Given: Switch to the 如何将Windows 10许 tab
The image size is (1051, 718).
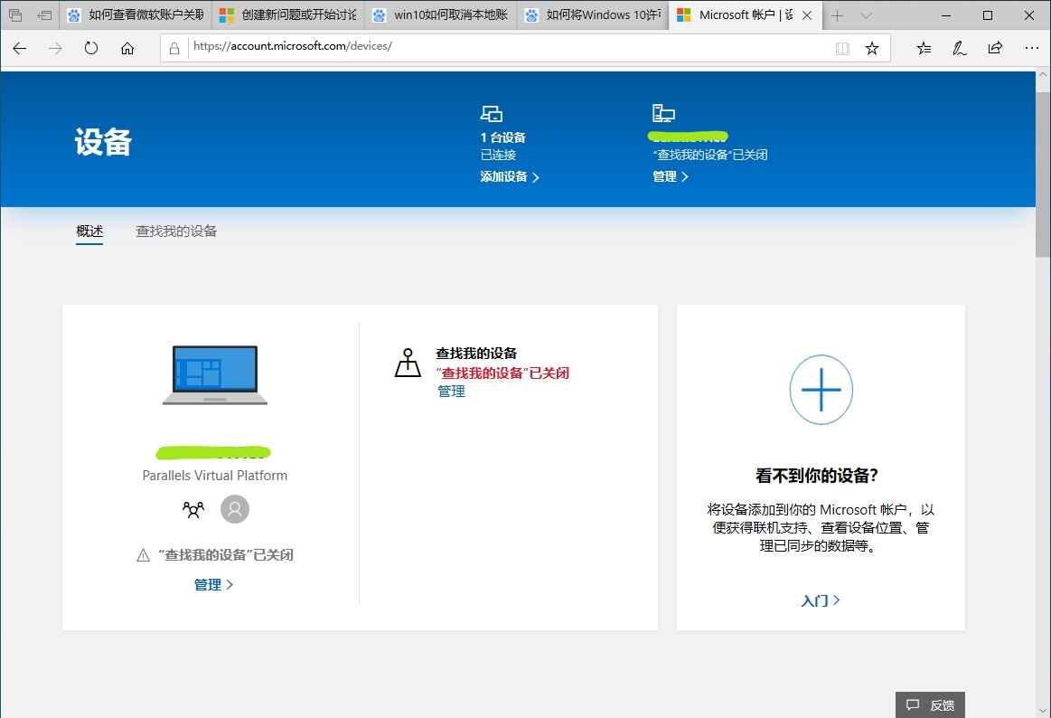Looking at the screenshot, I should point(593,14).
